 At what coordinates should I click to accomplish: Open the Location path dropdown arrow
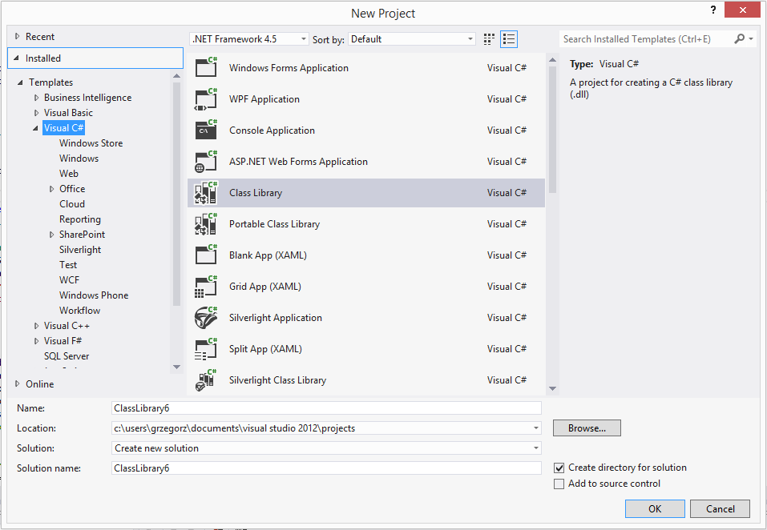click(535, 428)
